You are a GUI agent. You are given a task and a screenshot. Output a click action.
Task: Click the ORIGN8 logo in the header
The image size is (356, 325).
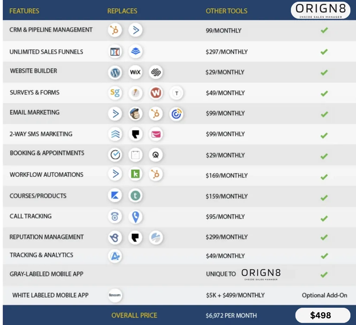(x=320, y=10)
